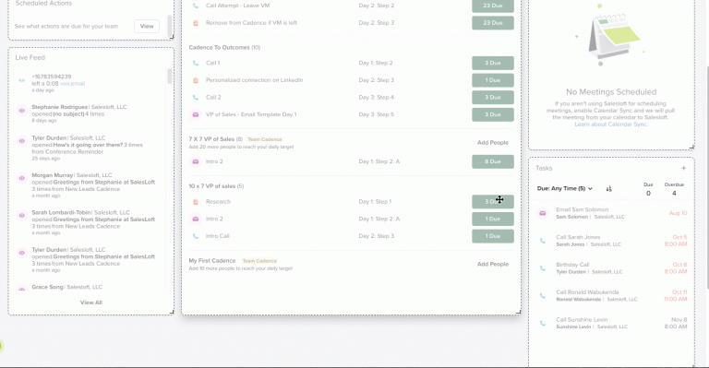Click Add People for My First Cadence
Image resolution: width=709 pixels, height=368 pixels.
493,264
